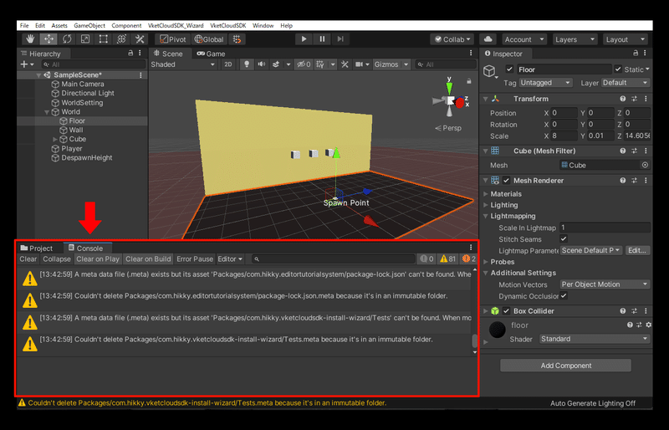Select the Scale tool

point(85,39)
